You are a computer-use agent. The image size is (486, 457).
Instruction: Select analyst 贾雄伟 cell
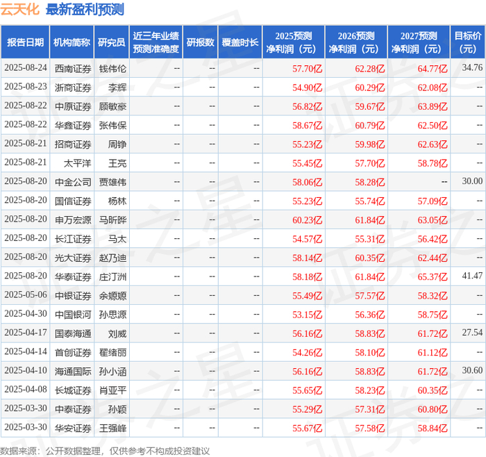coord(112,182)
